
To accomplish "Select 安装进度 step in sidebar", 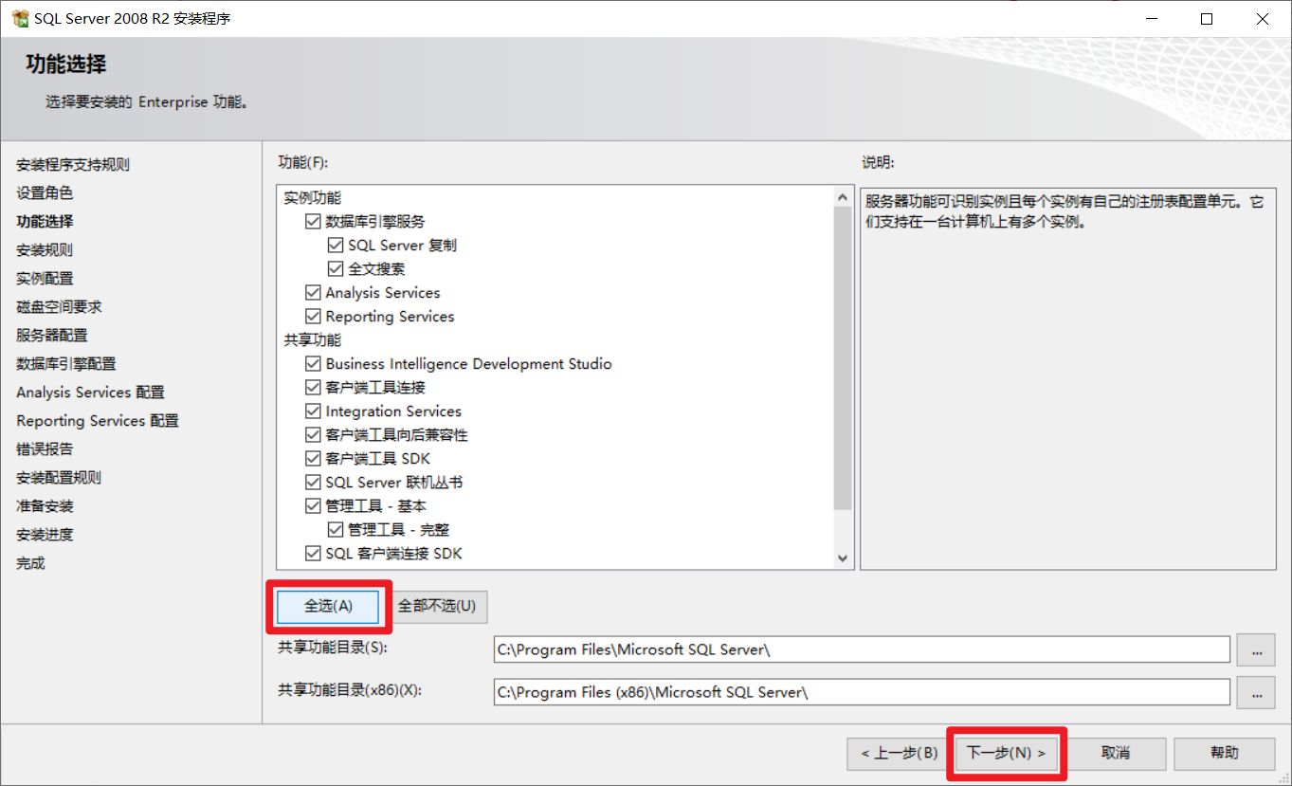I will click(45, 535).
